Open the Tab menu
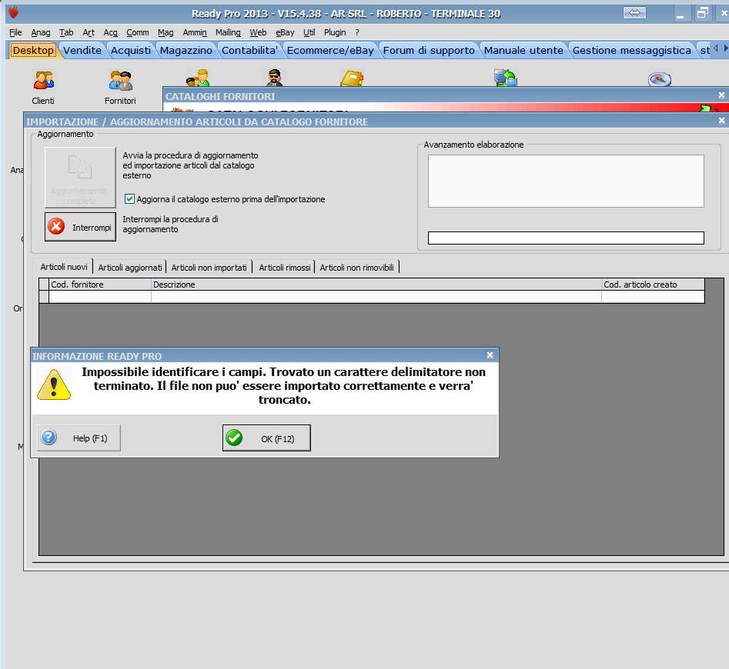The height and width of the screenshot is (669, 729). pyautogui.click(x=66, y=32)
